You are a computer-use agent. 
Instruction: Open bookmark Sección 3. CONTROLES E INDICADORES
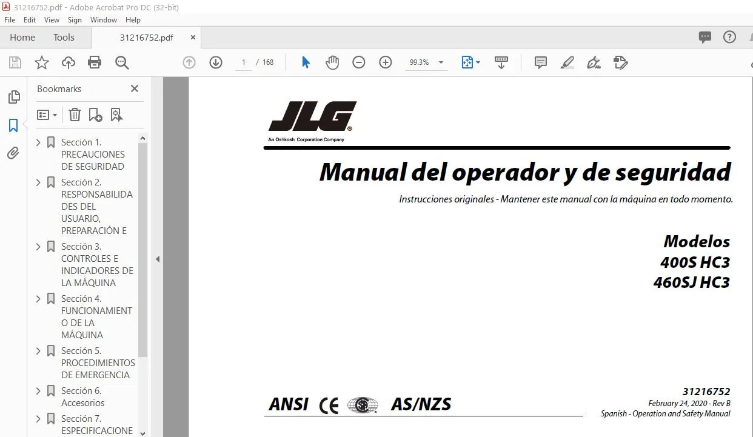click(x=97, y=265)
